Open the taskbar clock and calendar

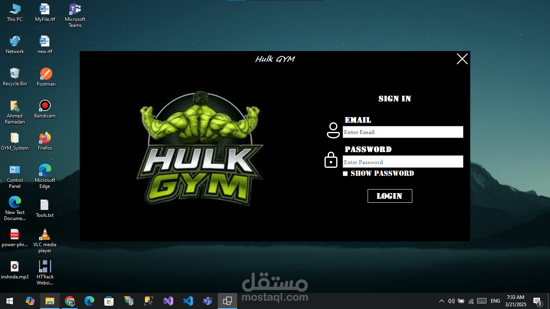pyautogui.click(x=516, y=301)
